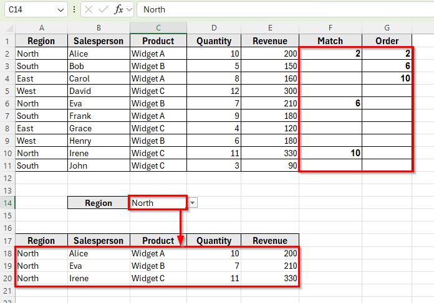
Task: Select the cell containing Henry
Action: (x=99, y=141)
